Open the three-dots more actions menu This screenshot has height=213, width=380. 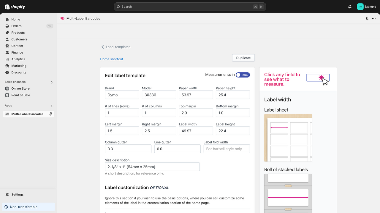tap(374, 18)
